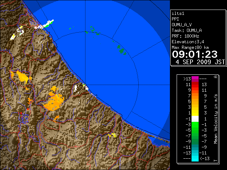Click the "PRF: 1800Hz" value
This screenshot has width=227, height=170.
[x=186, y=36]
